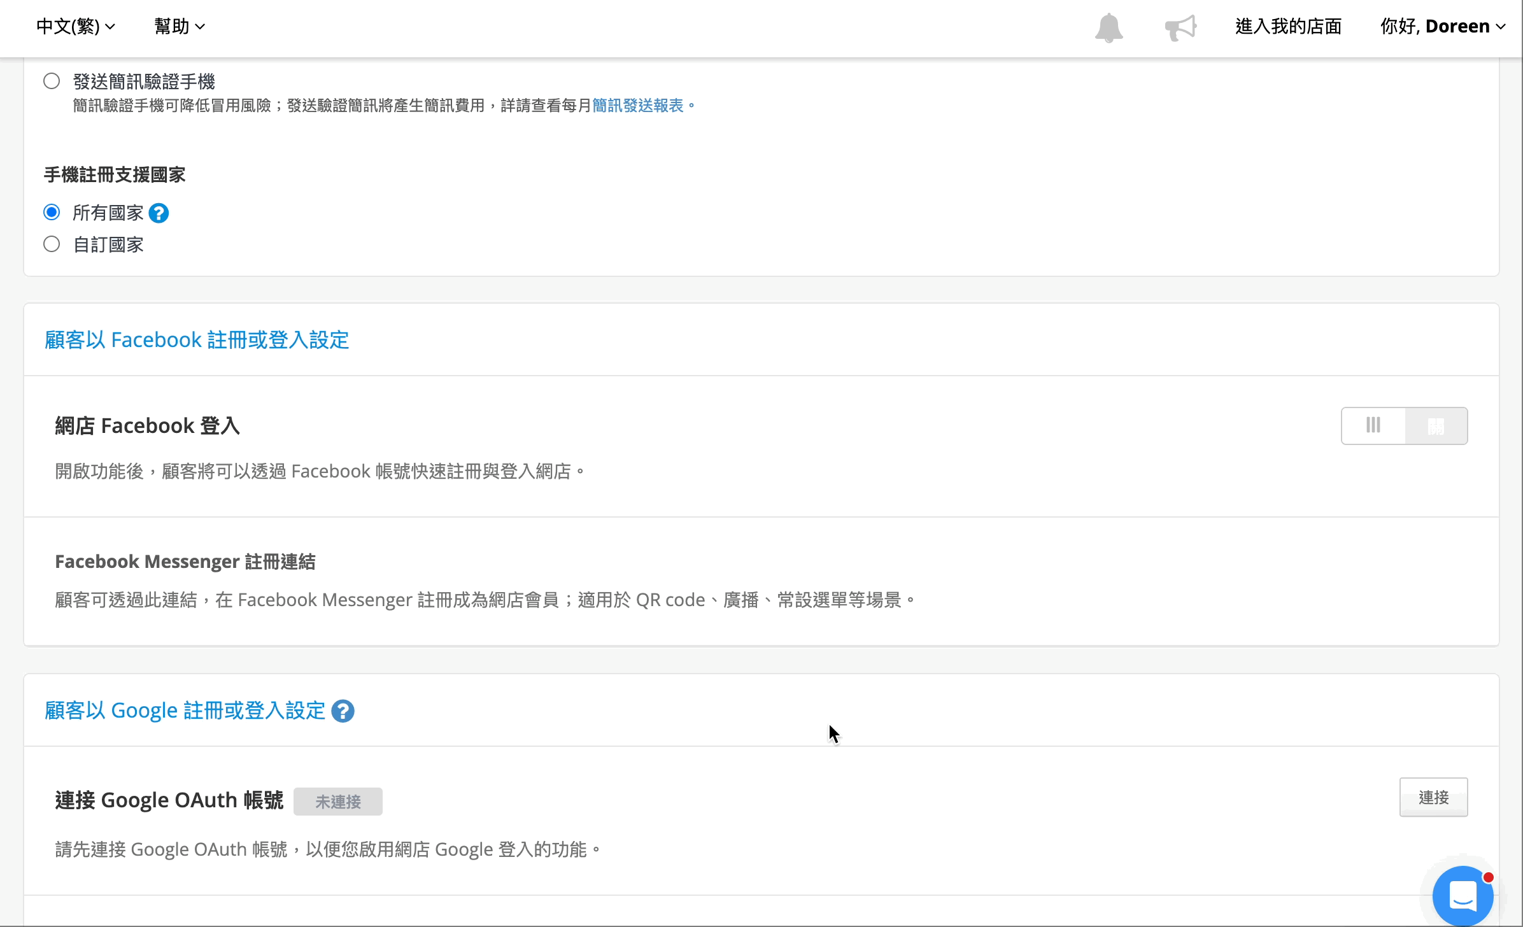Toggle the 網店 Facebook 登入 switch
The height and width of the screenshot is (927, 1523).
1404,426
